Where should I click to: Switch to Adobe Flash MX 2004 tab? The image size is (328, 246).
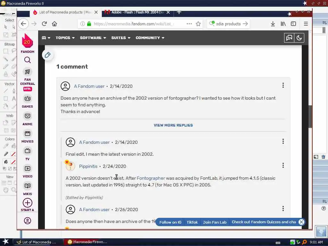coord(137,12)
